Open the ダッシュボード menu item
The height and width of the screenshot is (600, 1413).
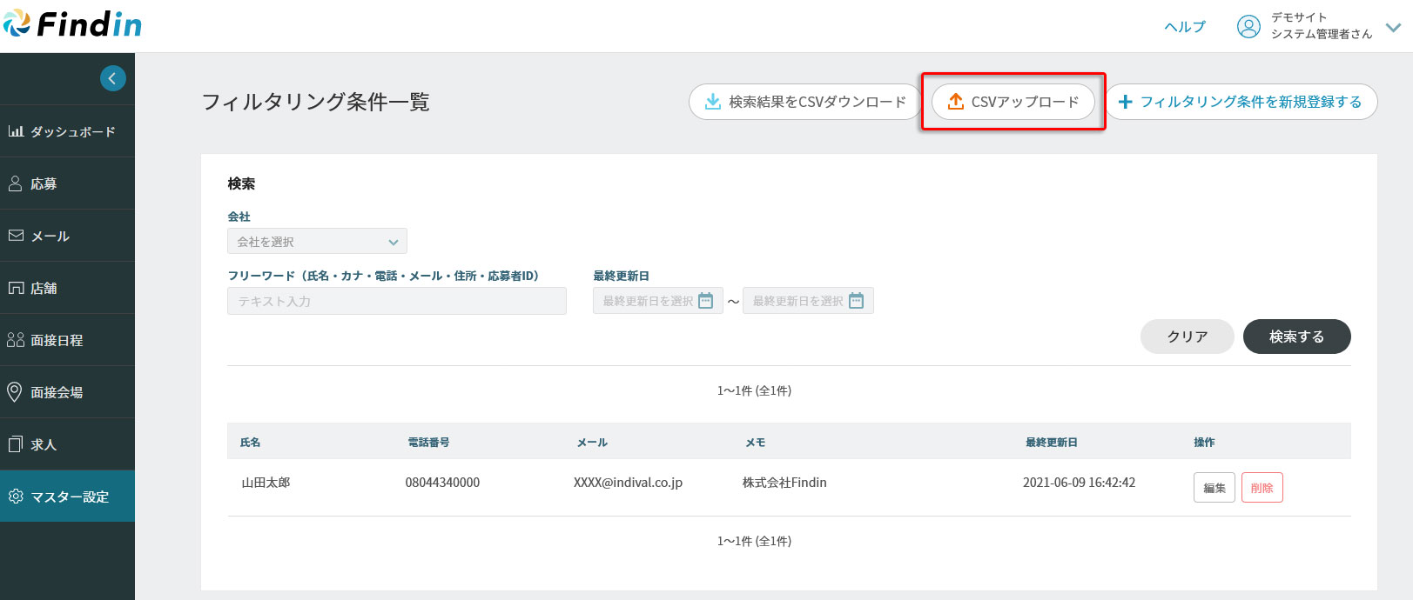[67, 131]
